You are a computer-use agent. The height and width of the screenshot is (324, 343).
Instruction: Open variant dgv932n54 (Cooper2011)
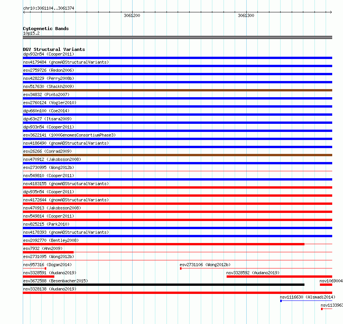point(49,54)
